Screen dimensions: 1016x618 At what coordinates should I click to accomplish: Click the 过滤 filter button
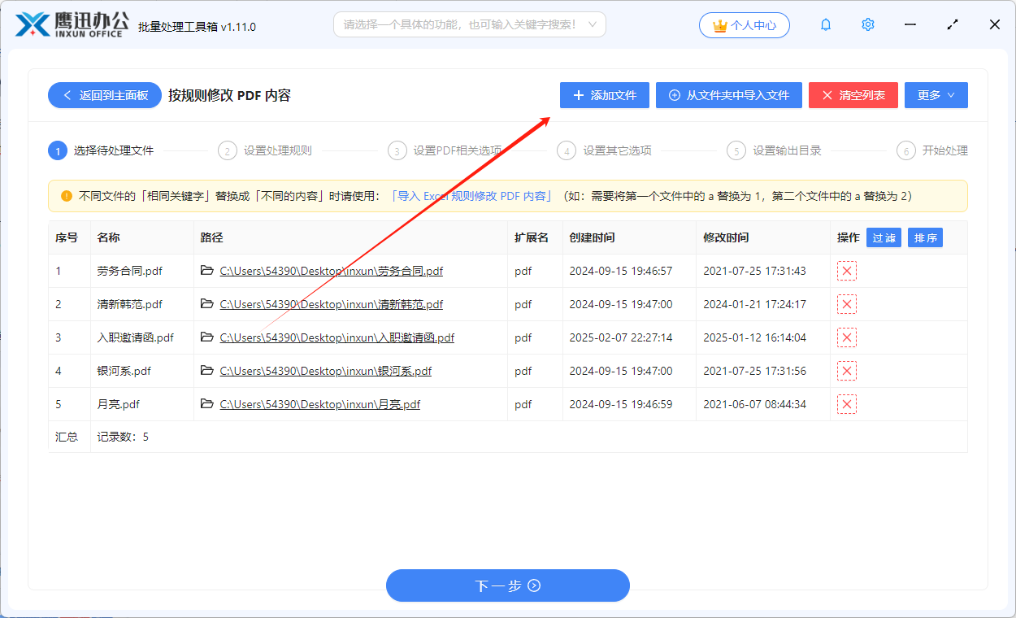pos(884,237)
